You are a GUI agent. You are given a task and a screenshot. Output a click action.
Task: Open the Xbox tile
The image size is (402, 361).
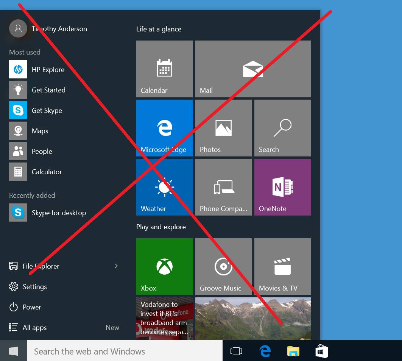165,267
